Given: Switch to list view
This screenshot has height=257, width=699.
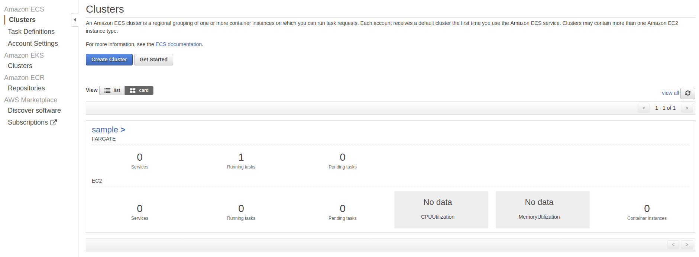Looking at the screenshot, I should [x=112, y=90].
